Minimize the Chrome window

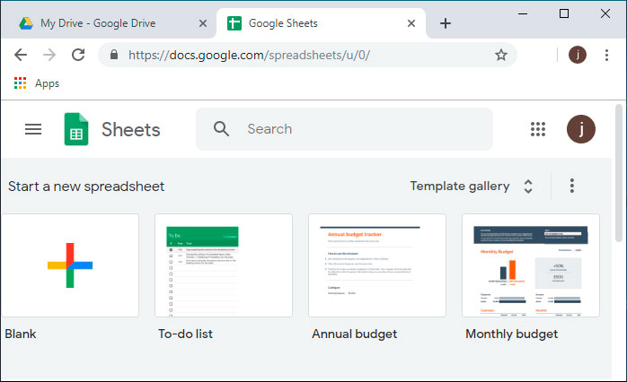pyautogui.click(x=523, y=13)
